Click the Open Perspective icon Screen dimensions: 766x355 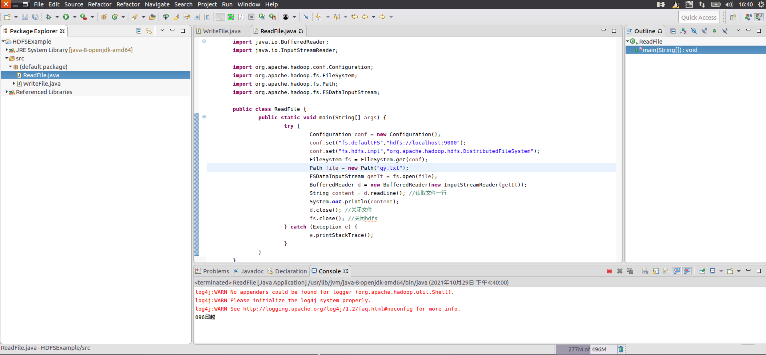point(733,17)
